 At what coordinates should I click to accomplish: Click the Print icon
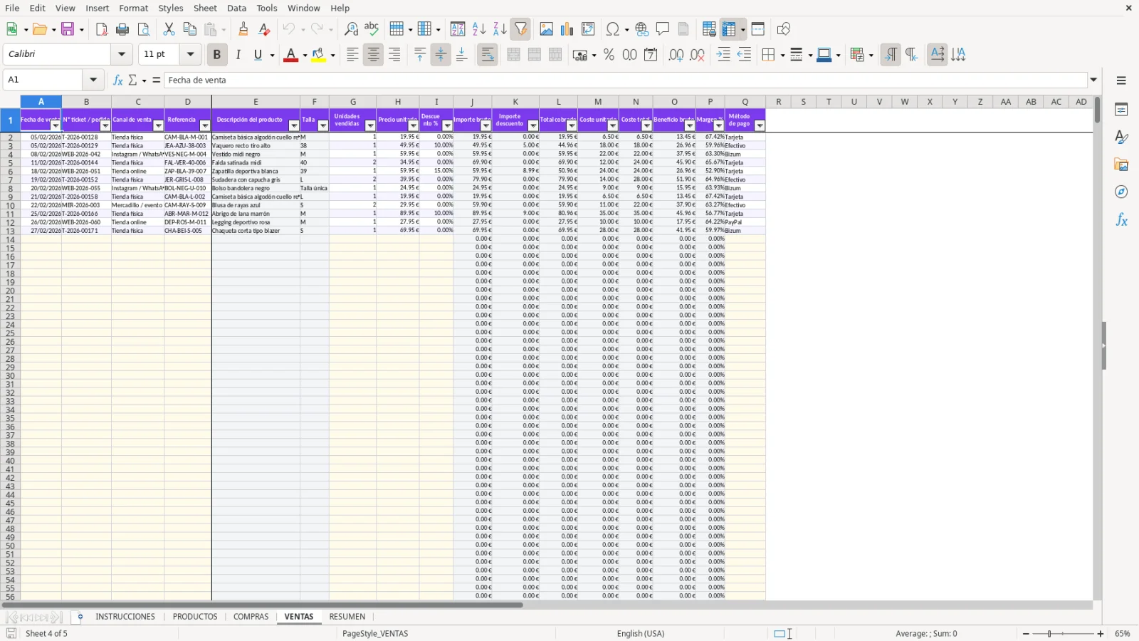pos(122,29)
